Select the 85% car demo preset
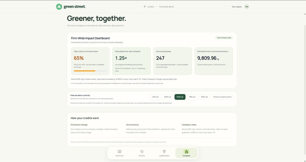The width and height of the screenshot is (306, 162). click(205, 97)
